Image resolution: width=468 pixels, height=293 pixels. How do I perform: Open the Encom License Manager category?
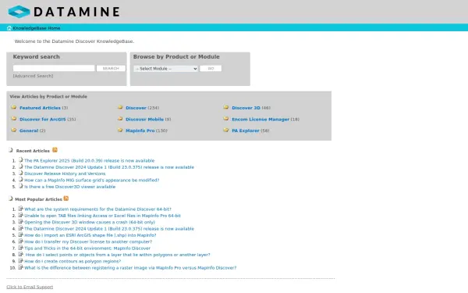(x=261, y=120)
